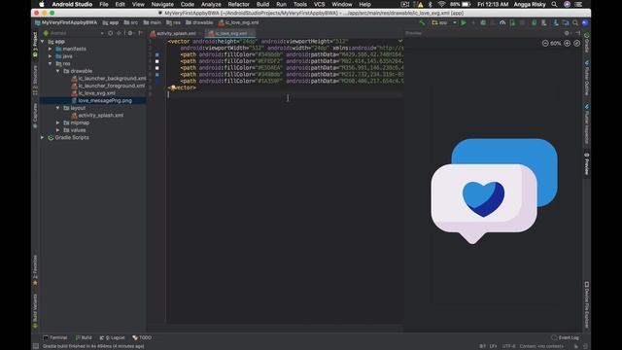
Task: Select ic_launcher_background.xml in the tree
Action: coord(109,79)
